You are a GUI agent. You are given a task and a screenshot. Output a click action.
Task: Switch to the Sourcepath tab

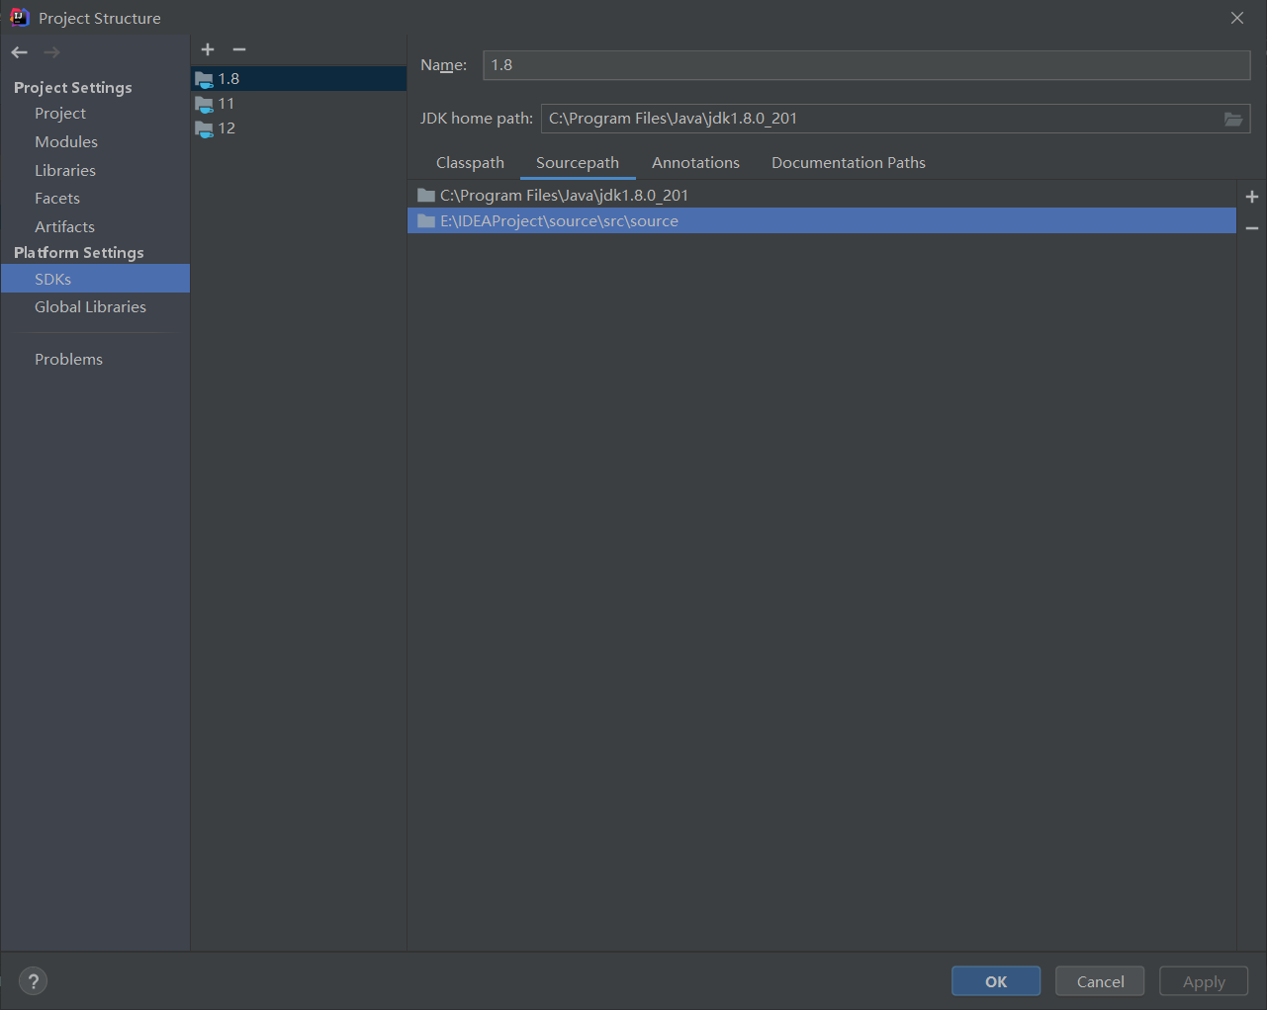[578, 163]
